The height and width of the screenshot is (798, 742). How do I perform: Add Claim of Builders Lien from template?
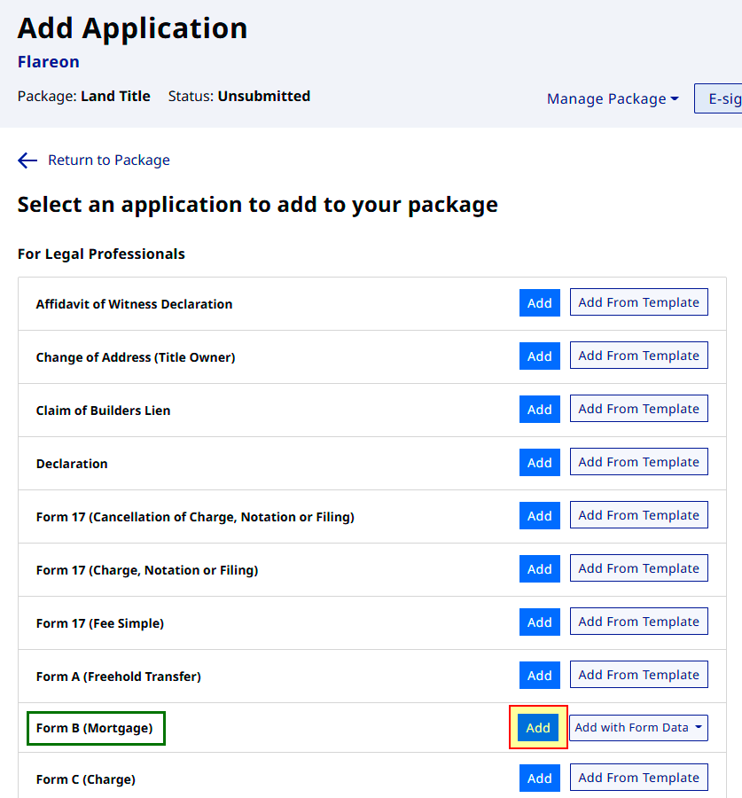tap(638, 409)
